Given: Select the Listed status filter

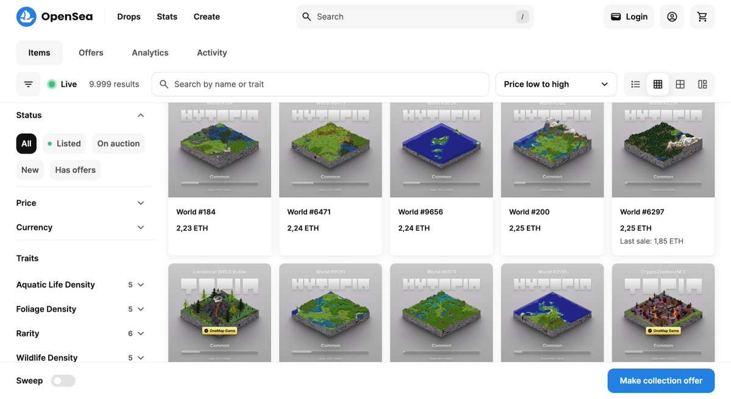Looking at the screenshot, I should [64, 144].
